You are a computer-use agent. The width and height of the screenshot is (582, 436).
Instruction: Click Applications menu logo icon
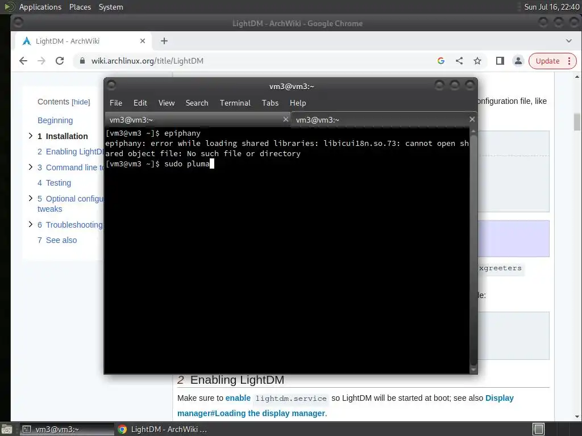pos(9,7)
